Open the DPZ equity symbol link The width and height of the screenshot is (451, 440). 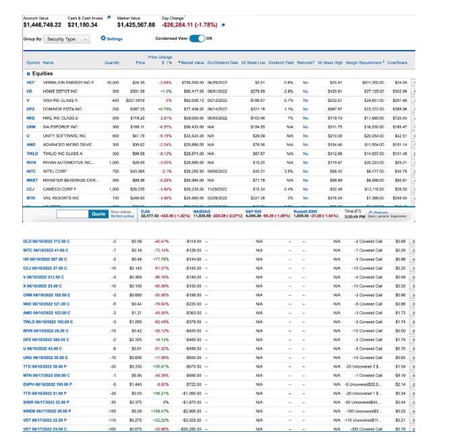pyautogui.click(x=30, y=109)
